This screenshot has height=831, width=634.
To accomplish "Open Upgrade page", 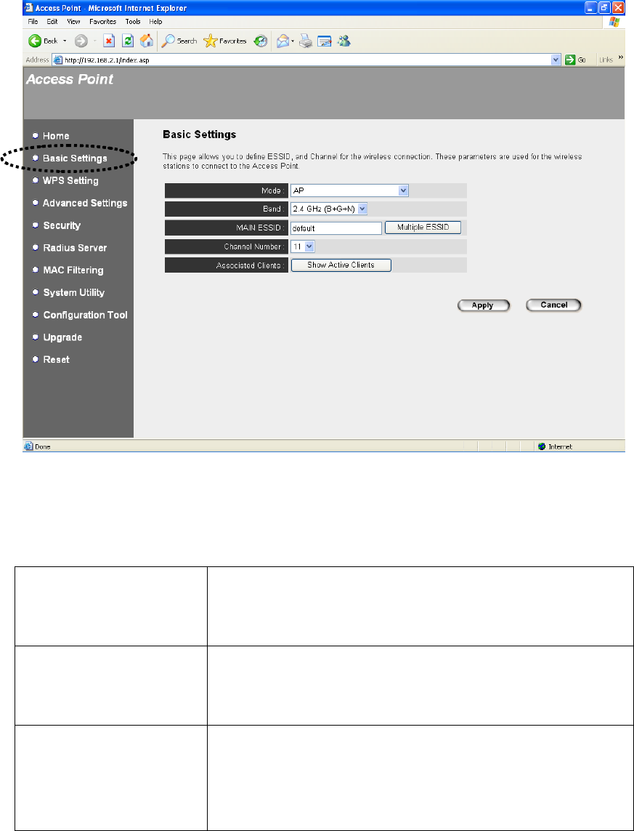I will (62, 337).
